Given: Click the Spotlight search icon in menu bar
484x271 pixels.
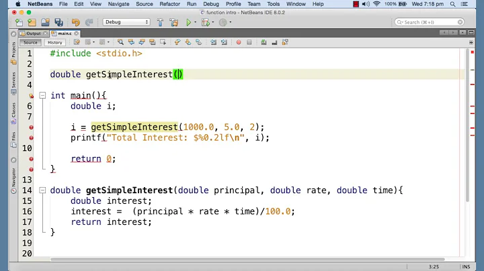Looking at the screenshot, I should 452,4.
